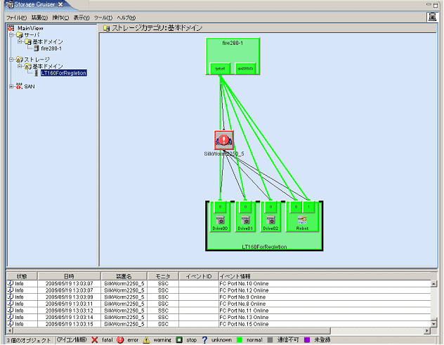Close the Storage Cruiser tab
This screenshot has width=444, height=345.
point(60,4)
